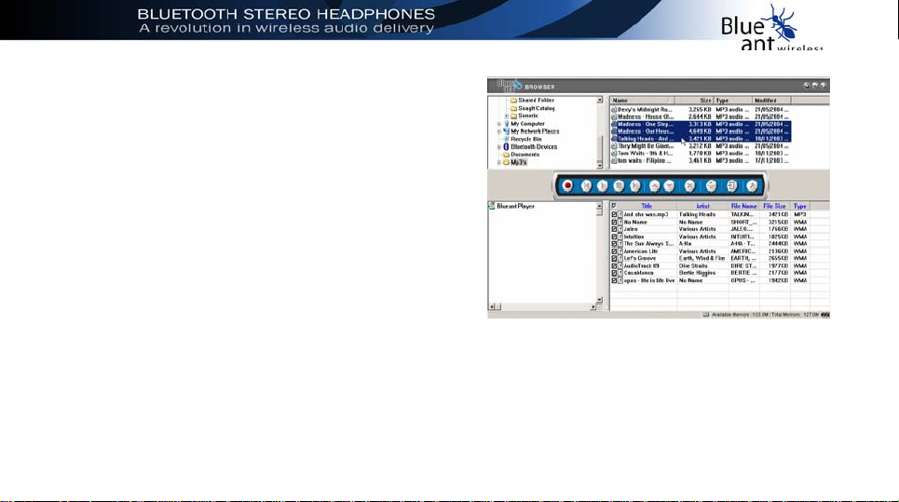Toggle the select-all checkbox in the Title header
This screenshot has width=899, height=502.
614,206
